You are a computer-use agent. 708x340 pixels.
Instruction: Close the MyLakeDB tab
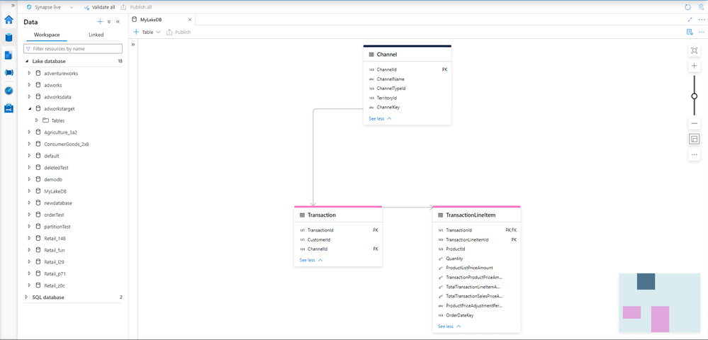[190, 19]
